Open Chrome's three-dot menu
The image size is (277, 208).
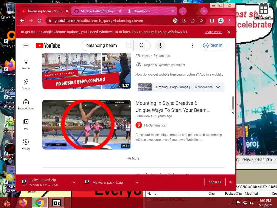tap(229, 21)
